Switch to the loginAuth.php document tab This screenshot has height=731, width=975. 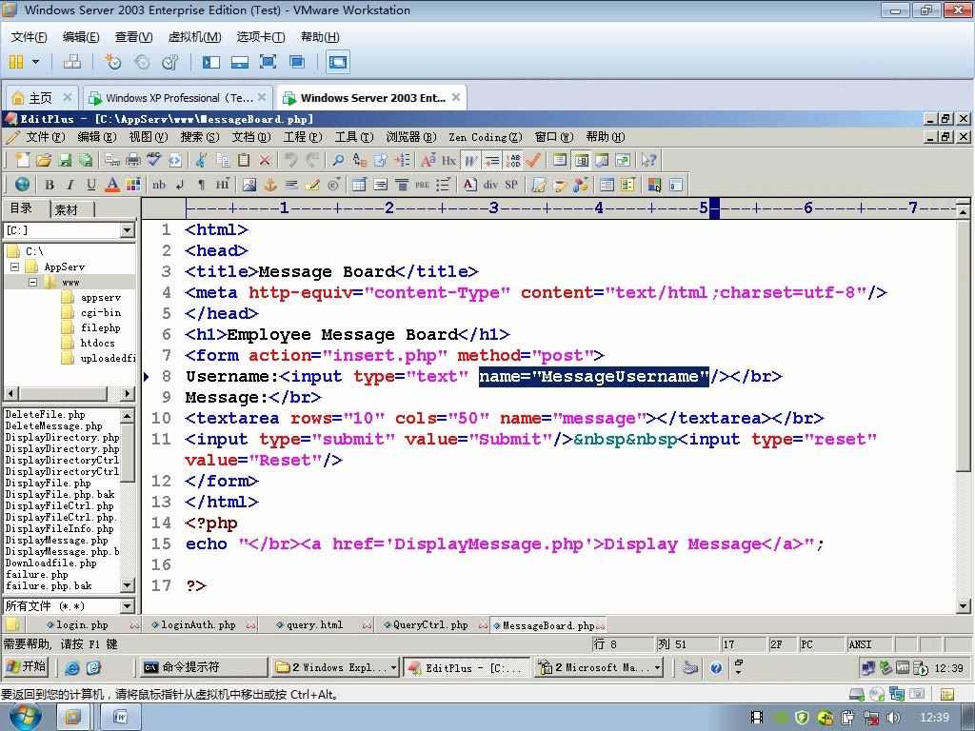click(199, 624)
